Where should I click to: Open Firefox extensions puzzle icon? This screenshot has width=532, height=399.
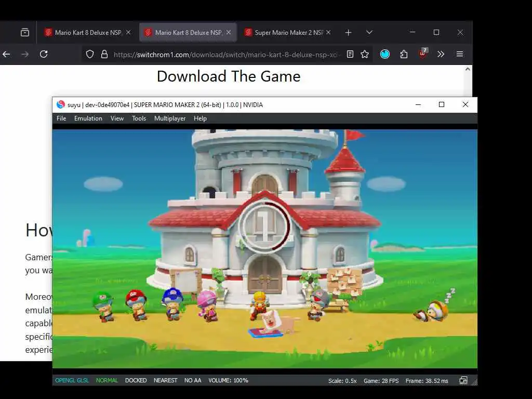click(404, 54)
